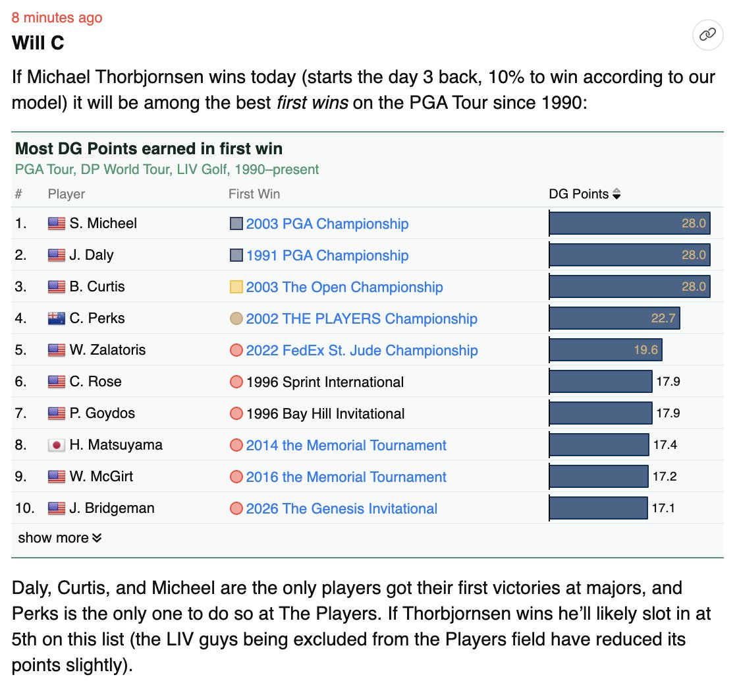Image resolution: width=739 pixels, height=683 pixels.
Task: Click US flag beside P. Goydos
Action: point(57,413)
